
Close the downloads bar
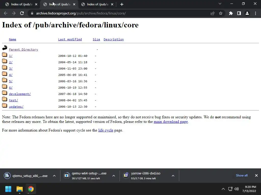tap(256, 175)
